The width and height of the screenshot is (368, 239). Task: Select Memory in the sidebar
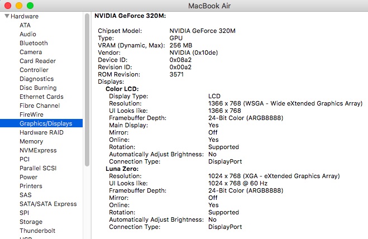tap(31, 141)
